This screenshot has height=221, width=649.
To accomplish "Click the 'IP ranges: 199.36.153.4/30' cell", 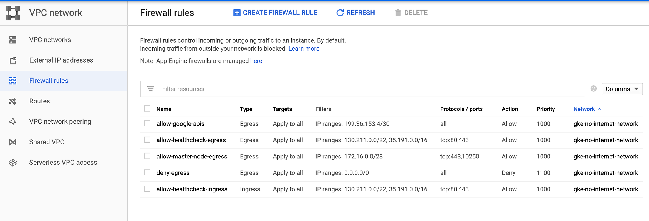I will [x=352, y=124].
